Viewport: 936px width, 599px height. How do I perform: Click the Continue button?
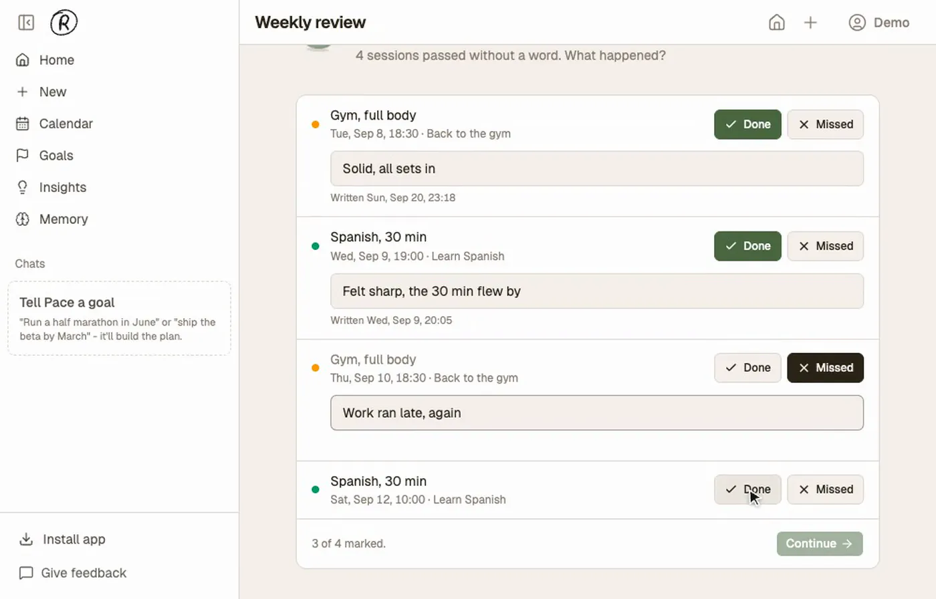pos(820,544)
